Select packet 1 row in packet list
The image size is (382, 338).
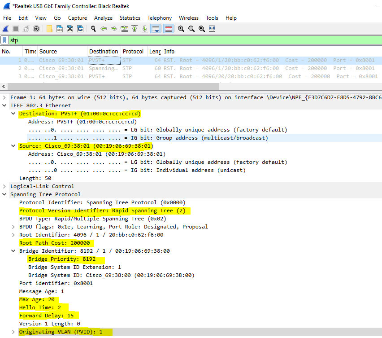(191, 60)
